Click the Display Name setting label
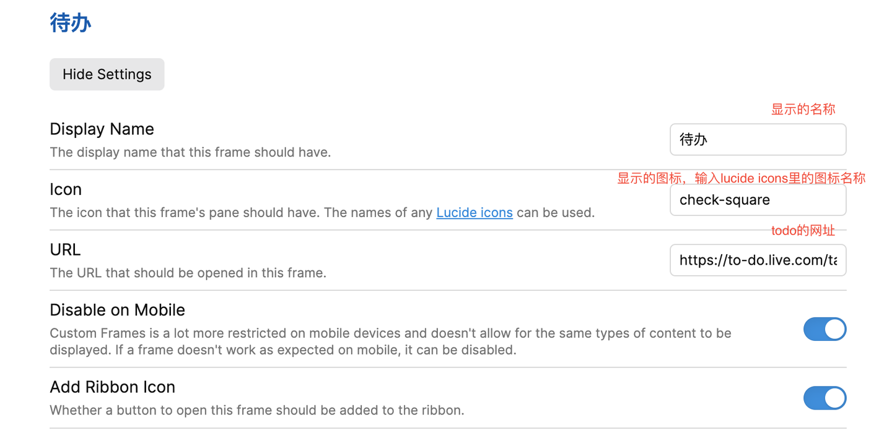This screenshot has height=433, width=892. tap(102, 129)
